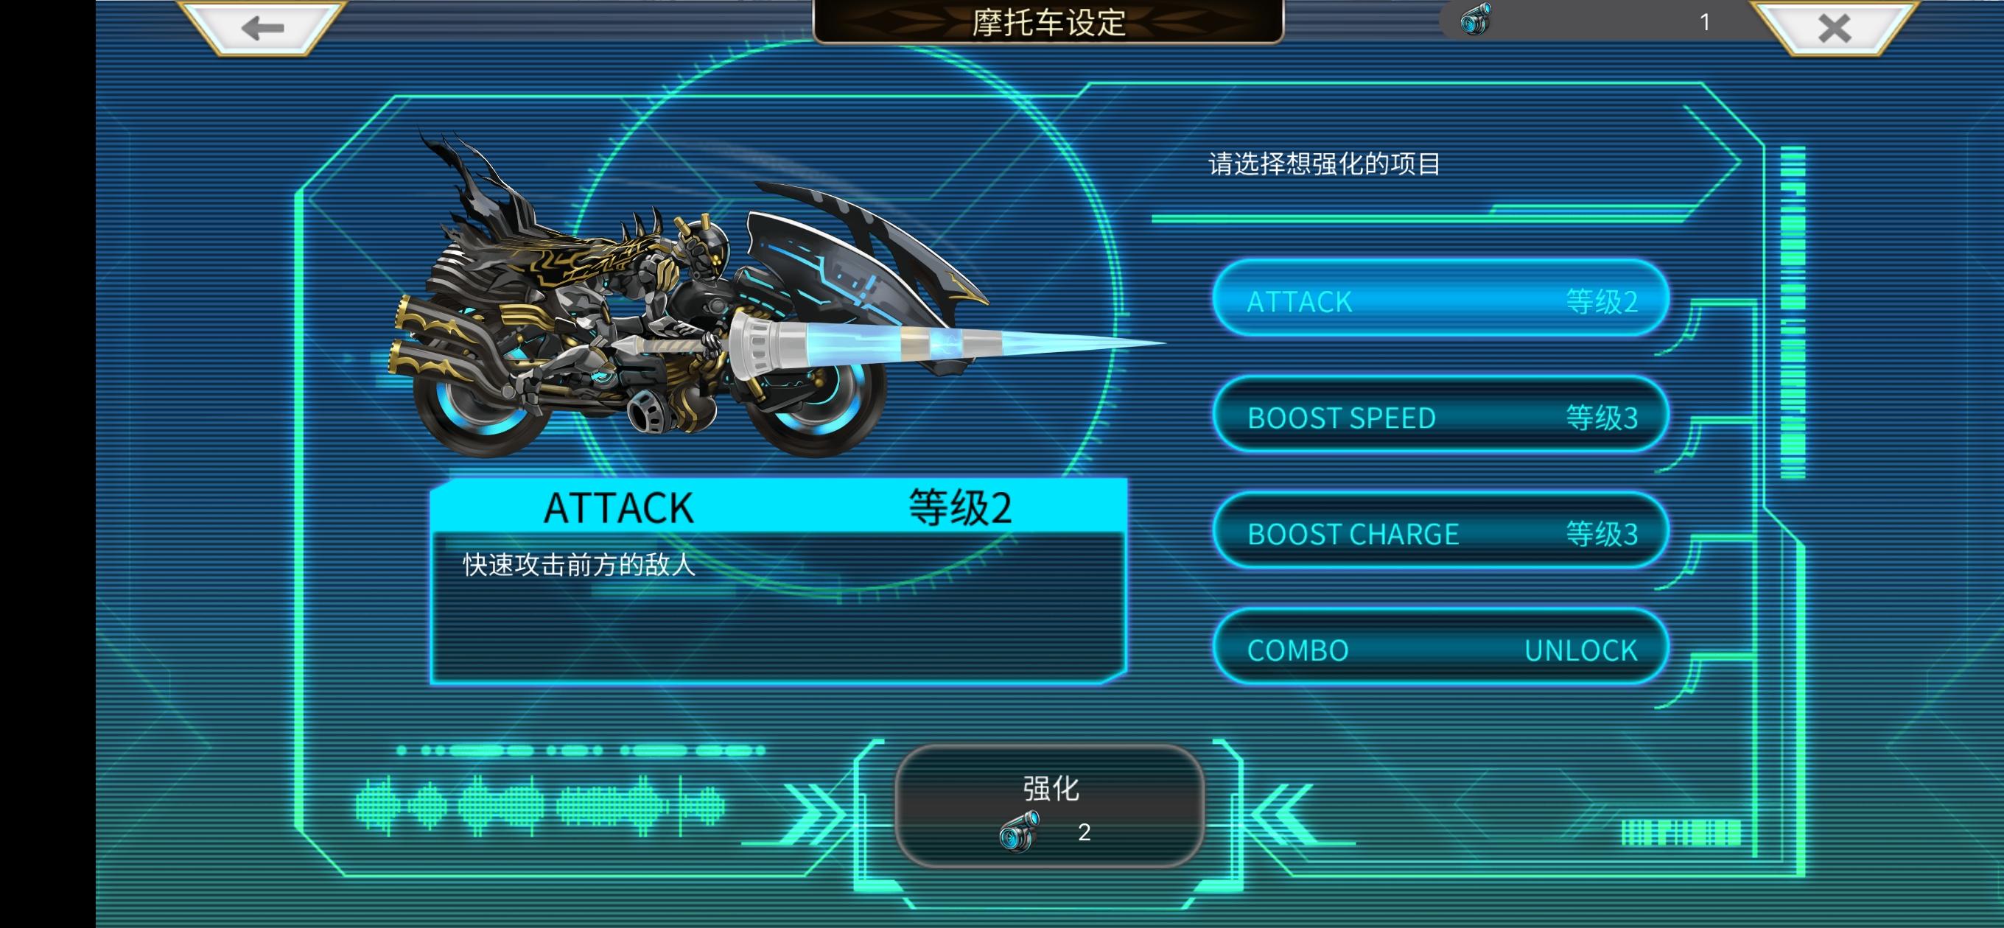The height and width of the screenshot is (928, 2004).
Task: Select the BOOST SPEED upgrade option
Action: pos(1441,415)
